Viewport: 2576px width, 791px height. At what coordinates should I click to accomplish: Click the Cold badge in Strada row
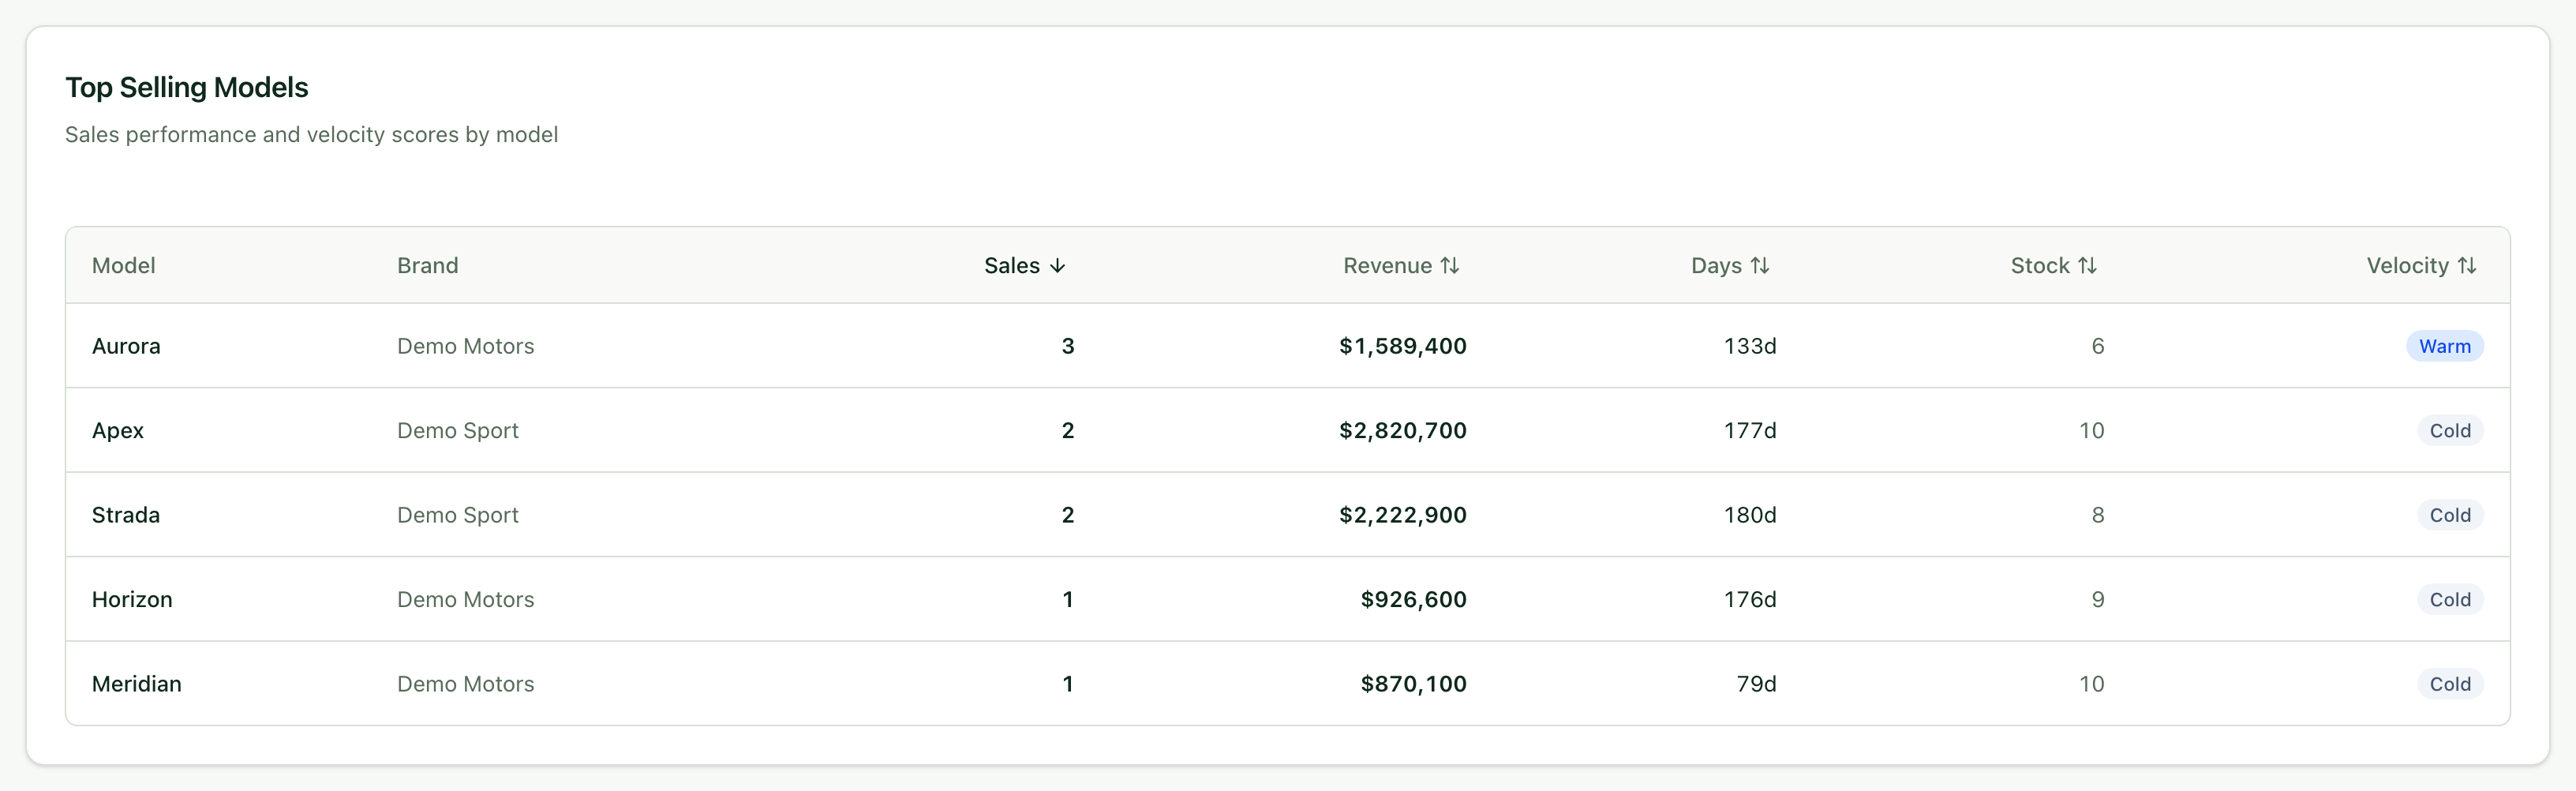click(2450, 515)
